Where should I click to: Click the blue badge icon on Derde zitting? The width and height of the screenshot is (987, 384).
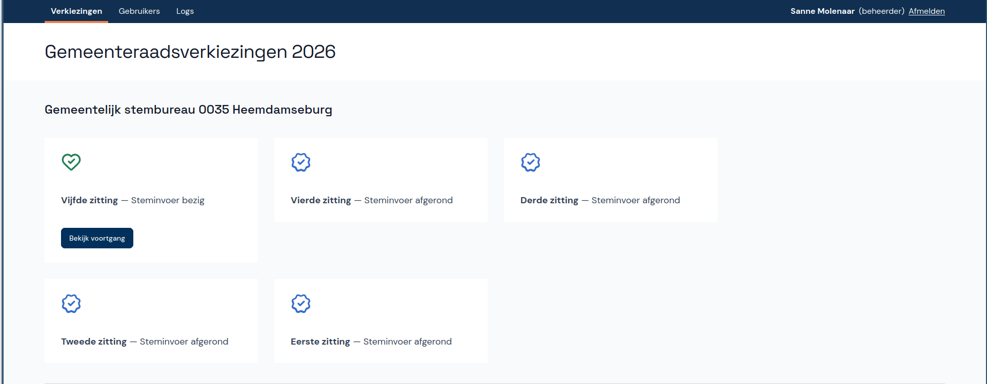coord(531,162)
